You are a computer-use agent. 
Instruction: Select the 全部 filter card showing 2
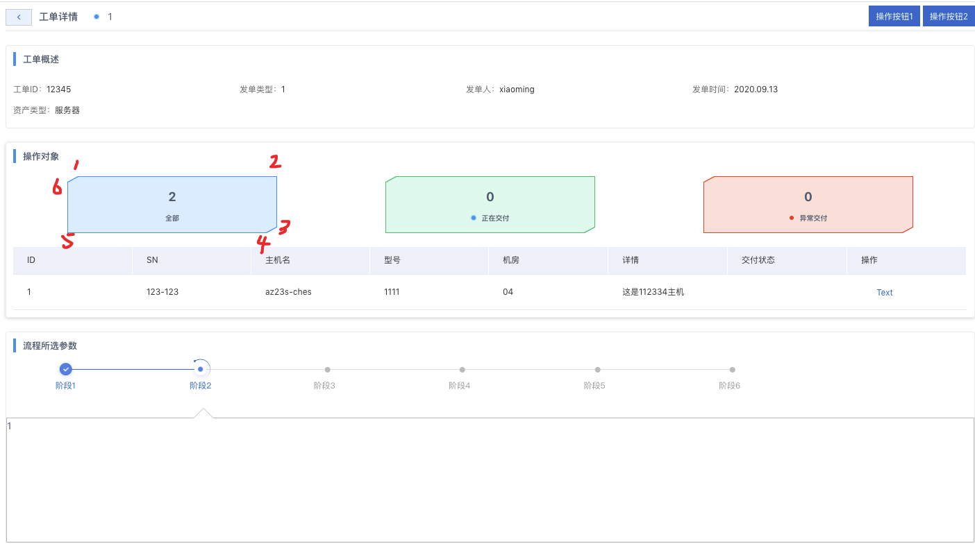click(172, 204)
